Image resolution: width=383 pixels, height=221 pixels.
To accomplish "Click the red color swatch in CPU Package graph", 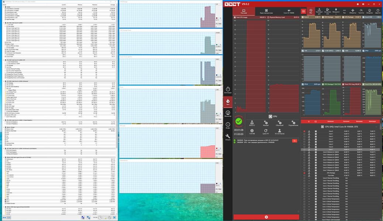I will (x=217, y=18).
